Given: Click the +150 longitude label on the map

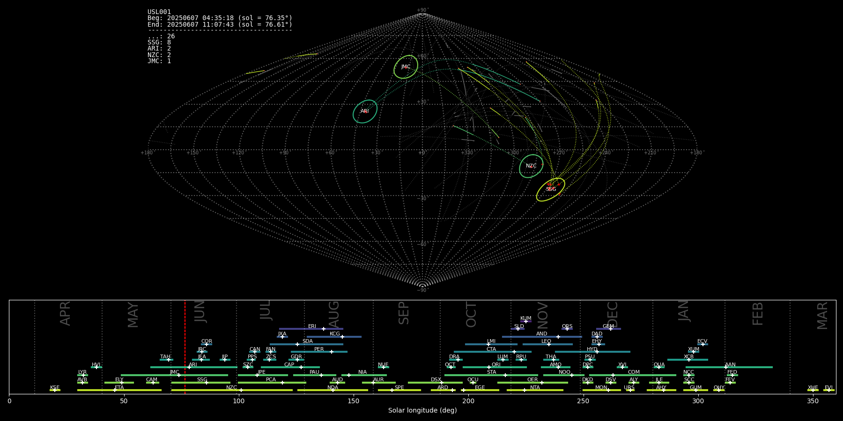Looking at the screenshot, I should (x=192, y=152).
